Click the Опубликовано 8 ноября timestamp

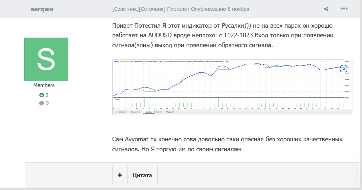coord(220,9)
